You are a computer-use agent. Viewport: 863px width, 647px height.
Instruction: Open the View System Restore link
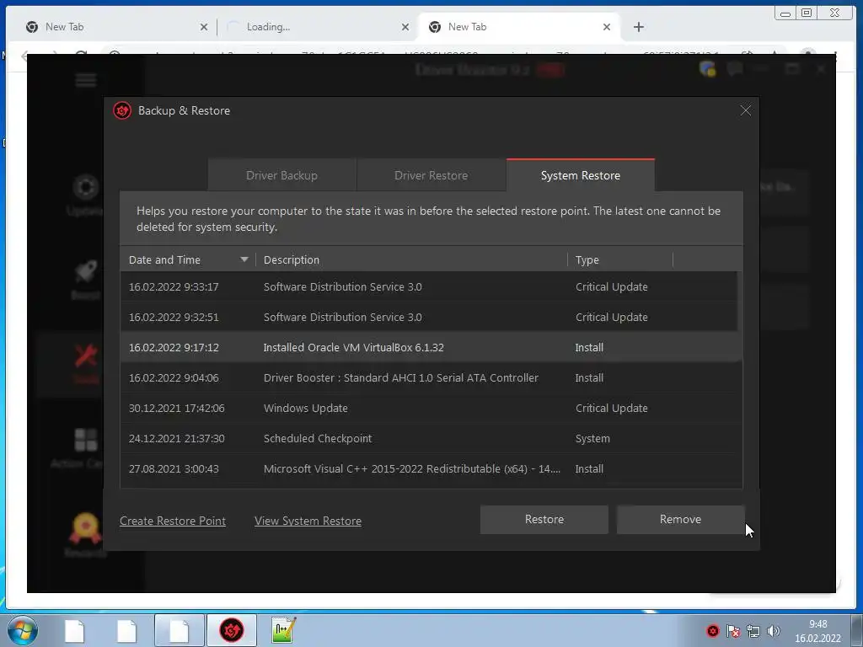tap(308, 521)
